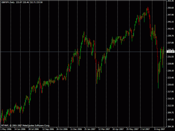The image size is (175, 131).
Task: Click the 245.15 price axis value
Action: pyautogui.click(x=171, y=22)
